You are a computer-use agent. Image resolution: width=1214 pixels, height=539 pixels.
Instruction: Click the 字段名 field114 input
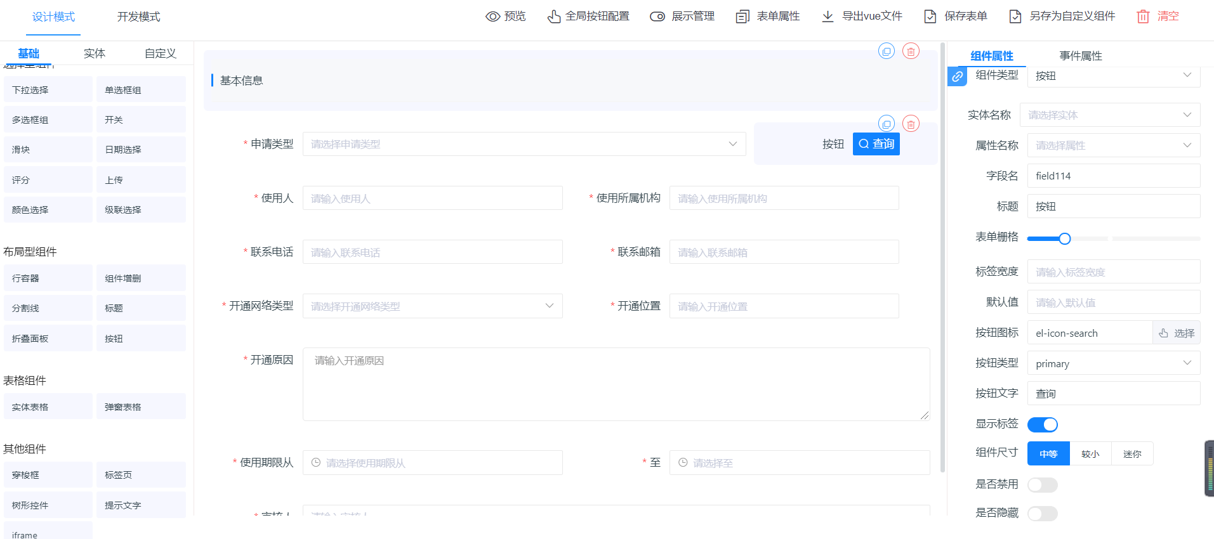pyautogui.click(x=1114, y=176)
